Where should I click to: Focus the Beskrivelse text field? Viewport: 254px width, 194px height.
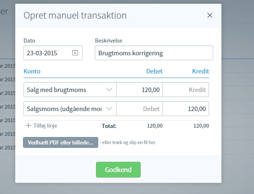pos(154,53)
